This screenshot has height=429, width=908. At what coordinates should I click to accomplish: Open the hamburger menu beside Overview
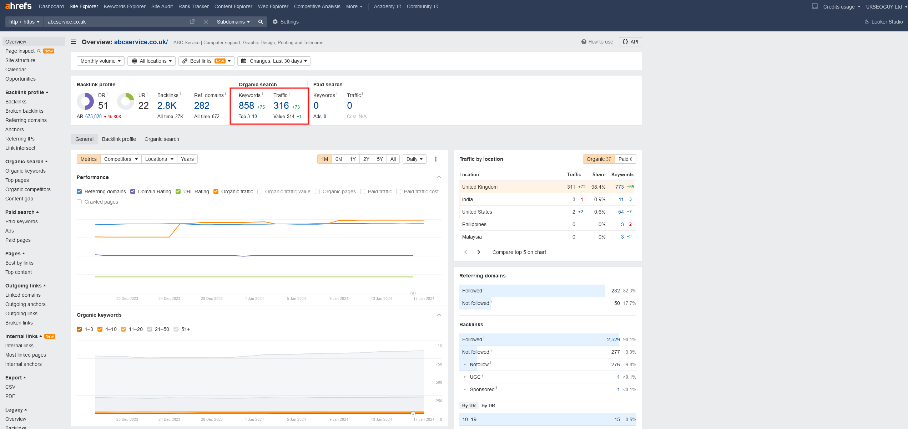tap(74, 42)
